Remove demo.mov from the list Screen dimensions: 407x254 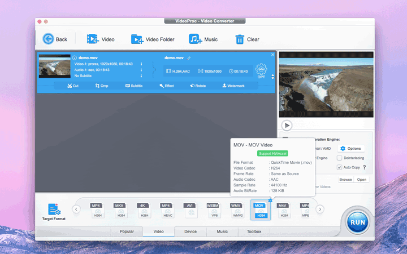[x=272, y=55]
